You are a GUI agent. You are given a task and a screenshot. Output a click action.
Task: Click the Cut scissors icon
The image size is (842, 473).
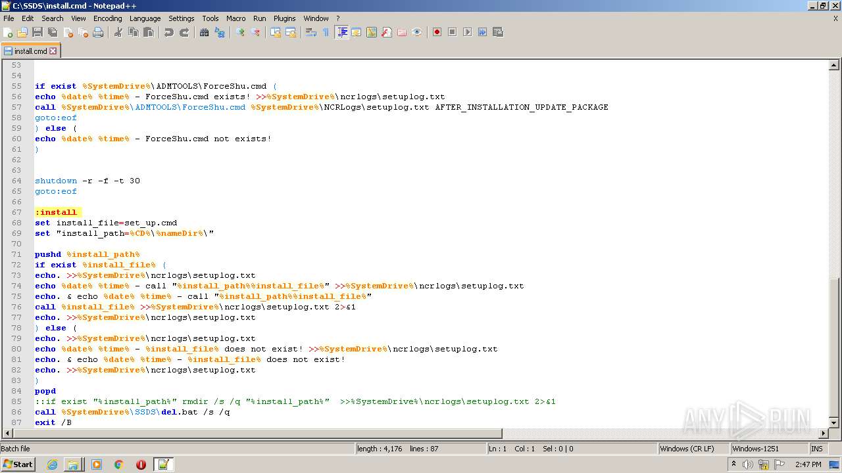(118, 32)
